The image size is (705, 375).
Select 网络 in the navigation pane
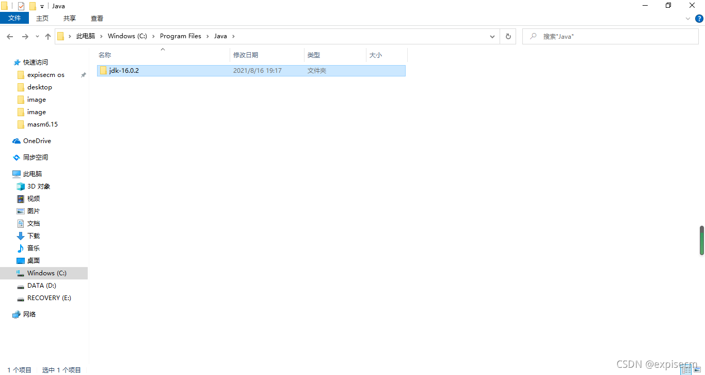click(29, 315)
